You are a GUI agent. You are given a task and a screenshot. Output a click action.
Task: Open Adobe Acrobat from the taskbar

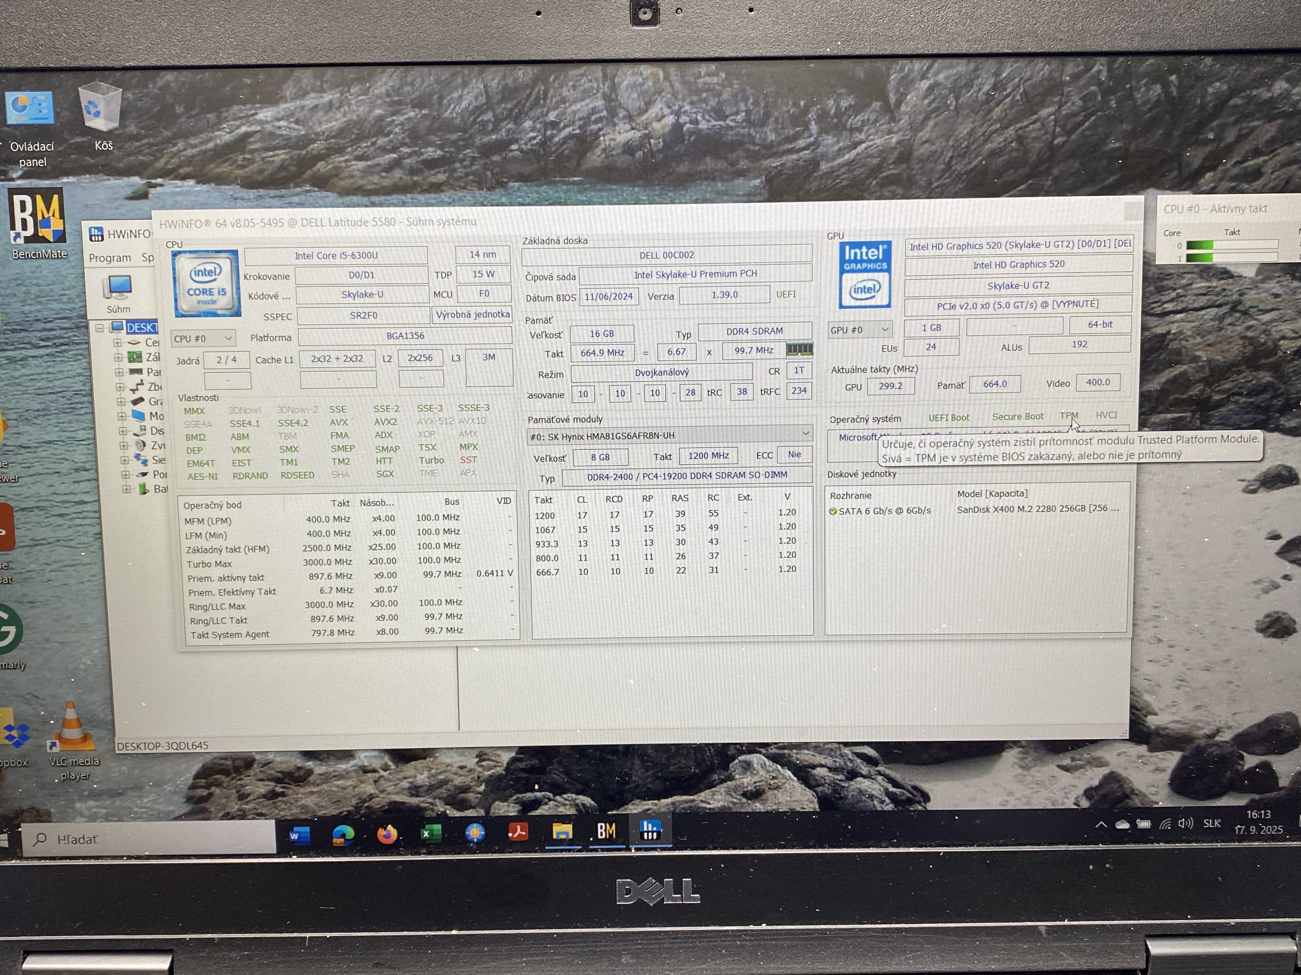518,832
